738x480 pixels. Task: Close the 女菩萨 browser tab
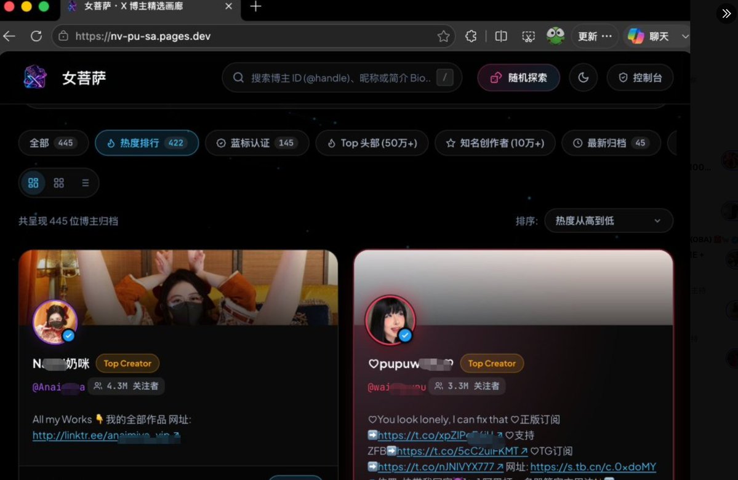coord(228,7)
